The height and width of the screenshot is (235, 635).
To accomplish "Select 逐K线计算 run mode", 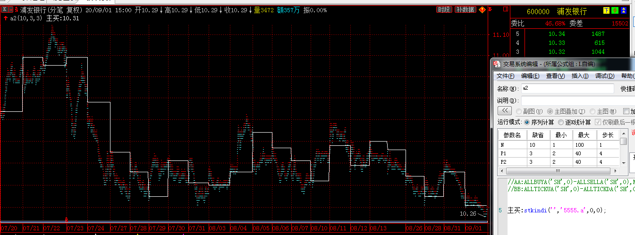I will click(561, 122).
